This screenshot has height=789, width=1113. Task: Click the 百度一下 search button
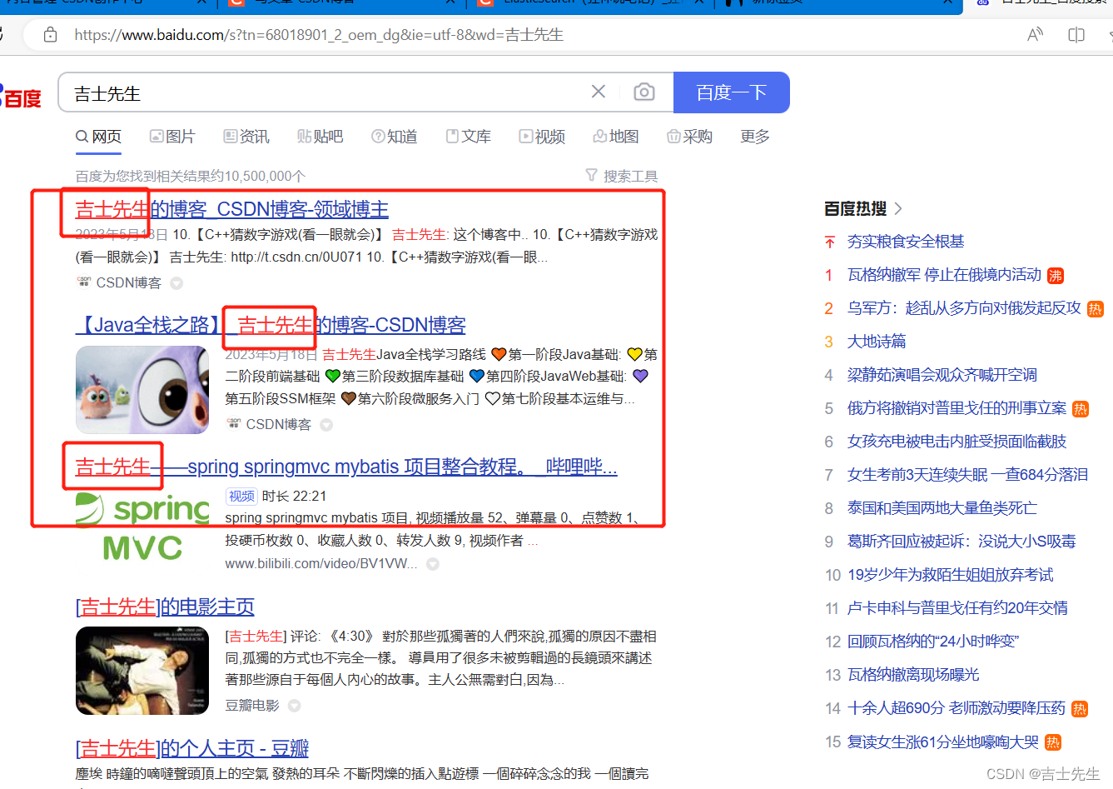pyautogui.click(x=732, y=92)
